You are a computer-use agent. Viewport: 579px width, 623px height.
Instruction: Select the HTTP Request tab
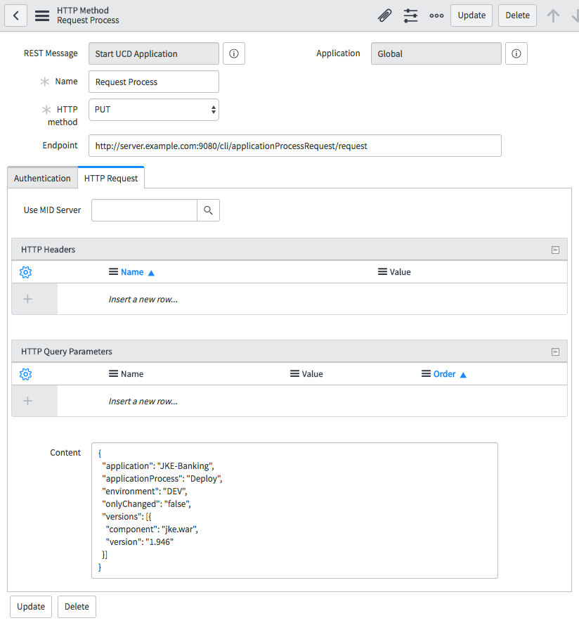(x=111, y=179)
